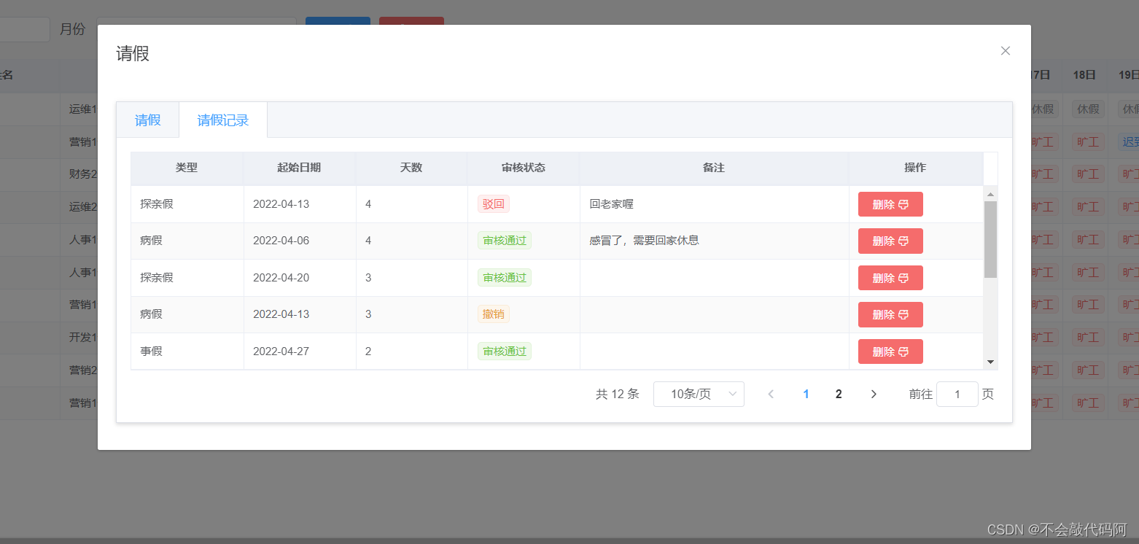Select the 请假记录 tab
Screen dimensions: 1139x544
pyautogui.click(x=223, y=120)
